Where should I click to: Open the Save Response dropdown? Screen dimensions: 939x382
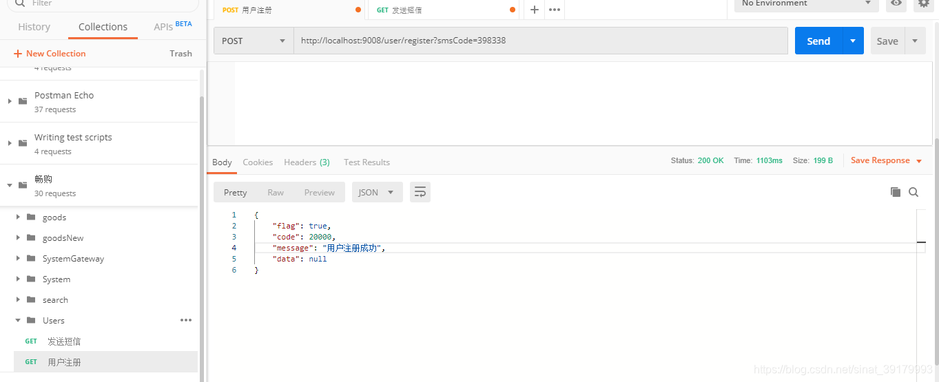pos(885,160)
